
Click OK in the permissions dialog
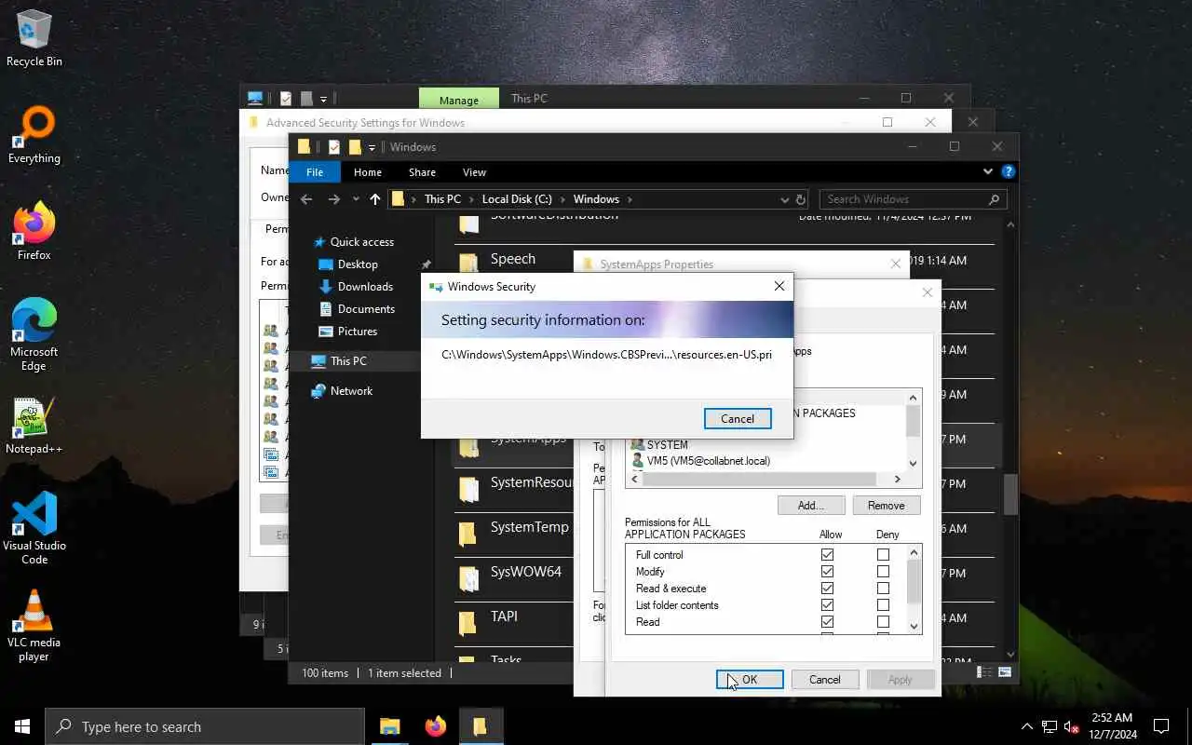[x=750, y=680]
